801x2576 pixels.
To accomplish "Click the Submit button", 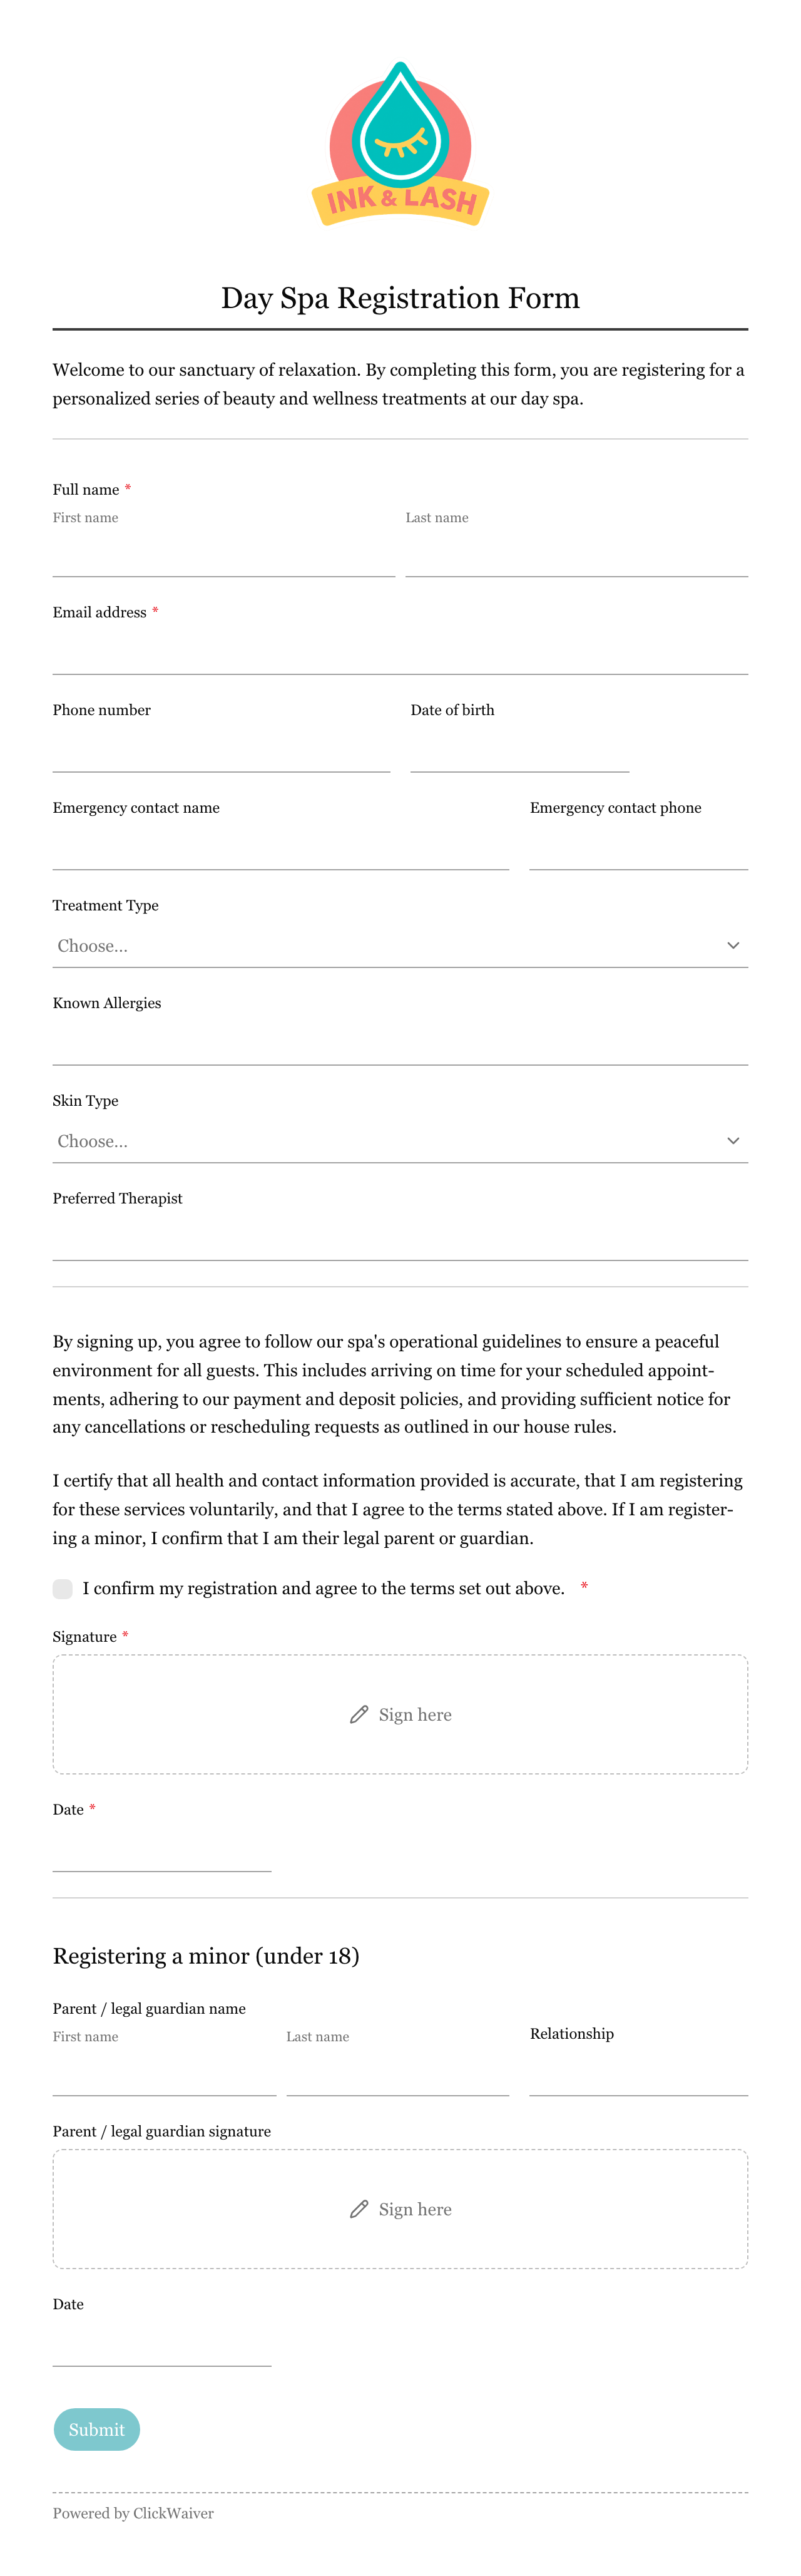I will [97, 2429].
